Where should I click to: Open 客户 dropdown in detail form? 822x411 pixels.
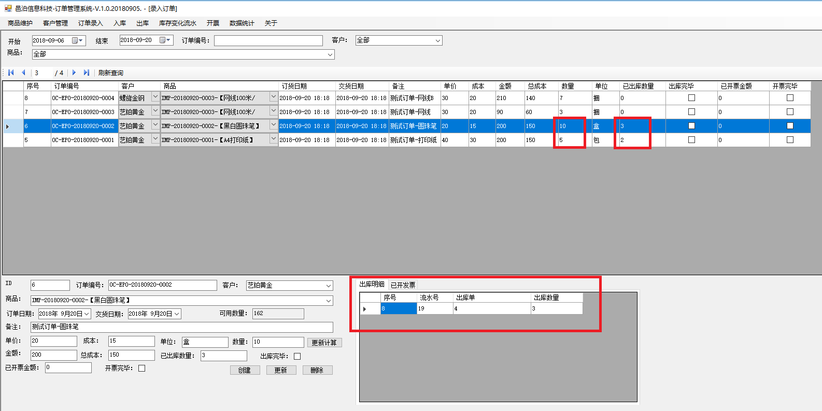[329, 286]
